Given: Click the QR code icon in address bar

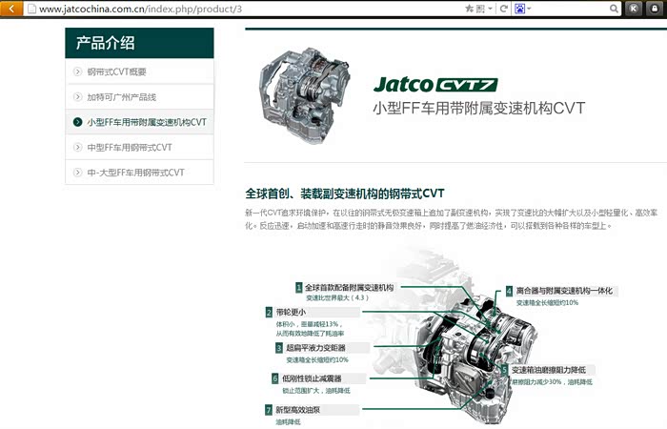Looking at the screenshot, I should click(x=480, y=9).
